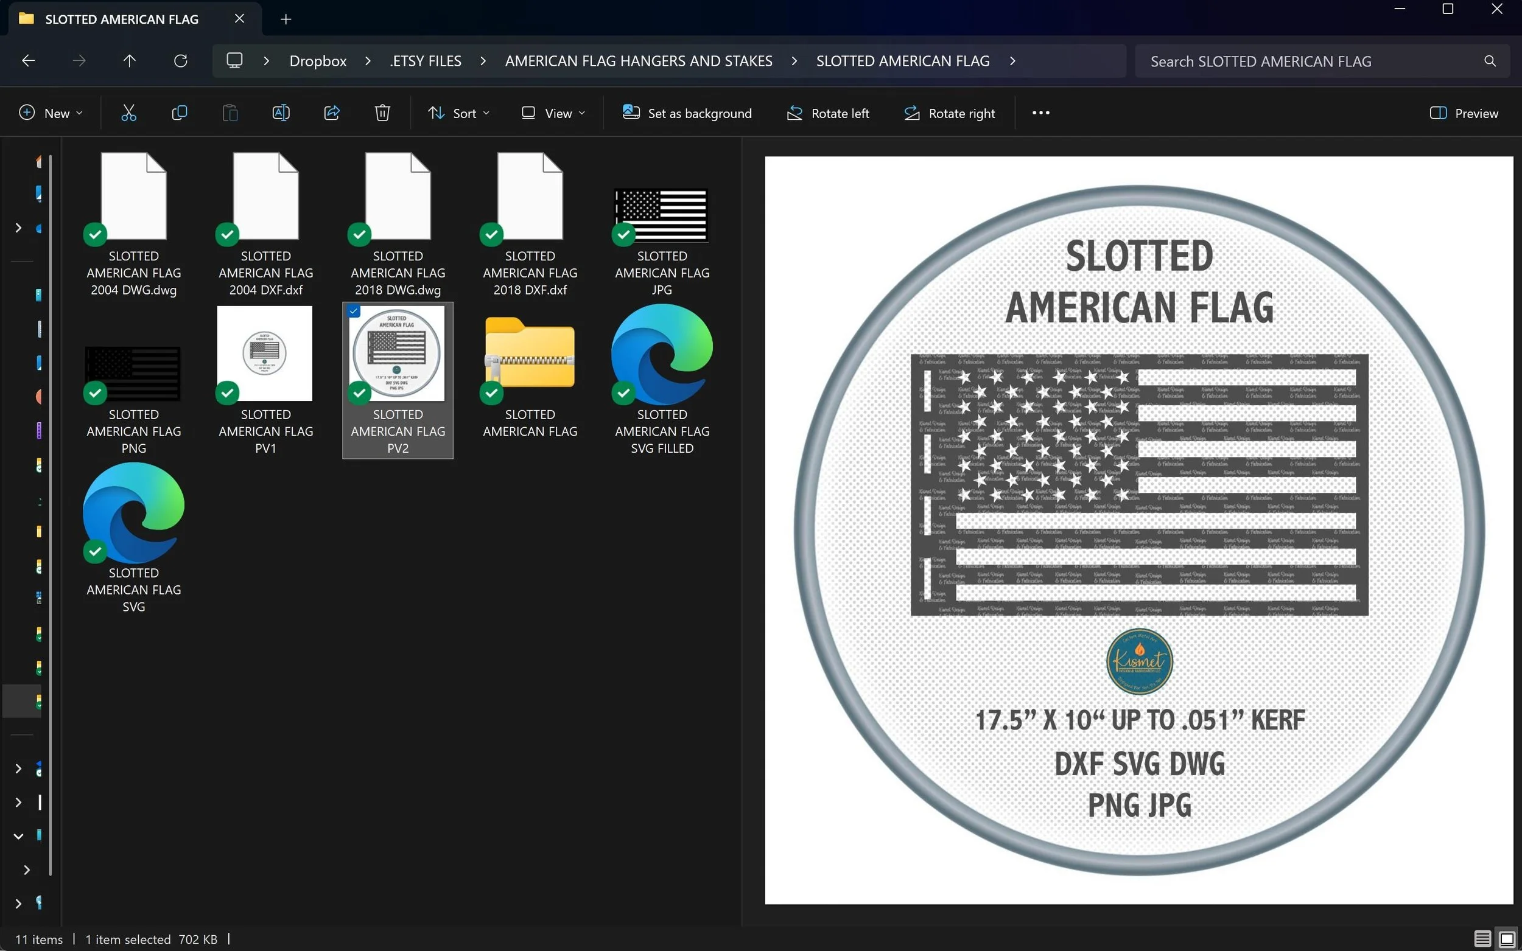The width and height of the screenshot is (1522, 951).
Task: Click the Share icon in toolbar
Action: click(x=332, y=113)
